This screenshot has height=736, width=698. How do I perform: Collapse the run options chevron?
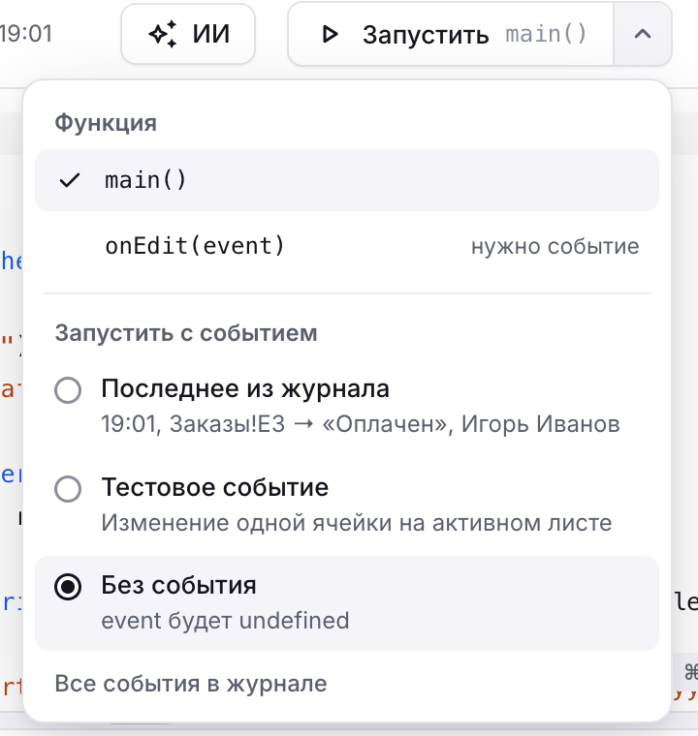[643, 34]
